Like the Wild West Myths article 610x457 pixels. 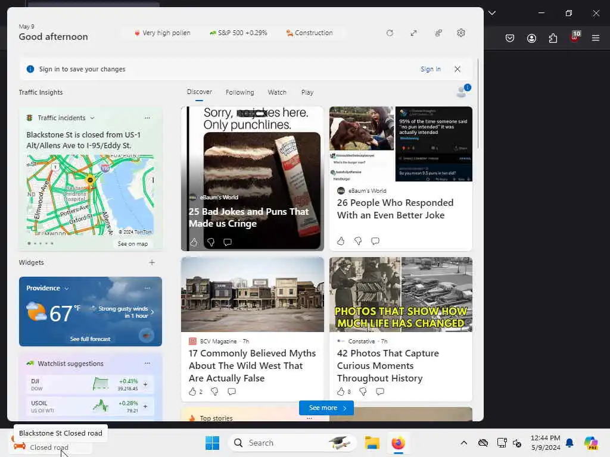[x=192, y=392]
